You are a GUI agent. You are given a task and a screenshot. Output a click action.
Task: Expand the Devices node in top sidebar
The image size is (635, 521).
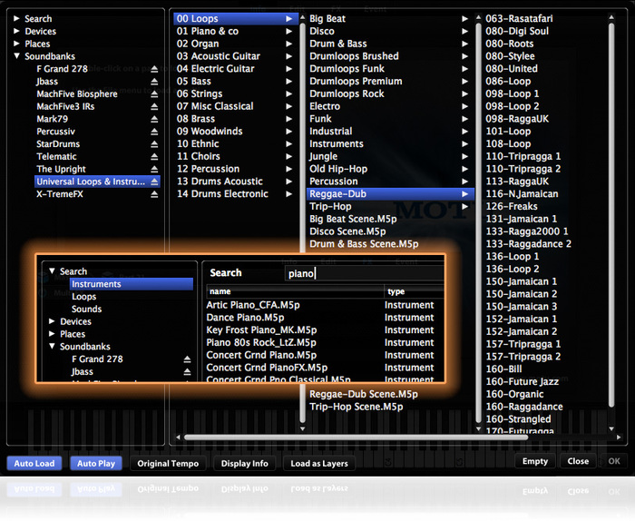coord(16,31)
